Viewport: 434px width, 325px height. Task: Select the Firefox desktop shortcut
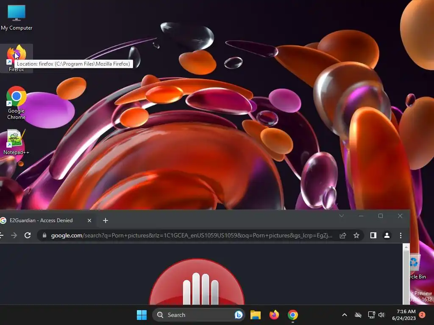pos(17,58)
